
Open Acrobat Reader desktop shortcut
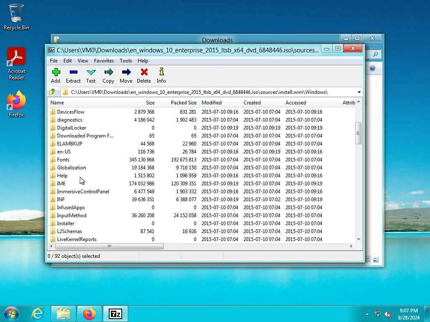pyautogui.click(x=16, y=64)
